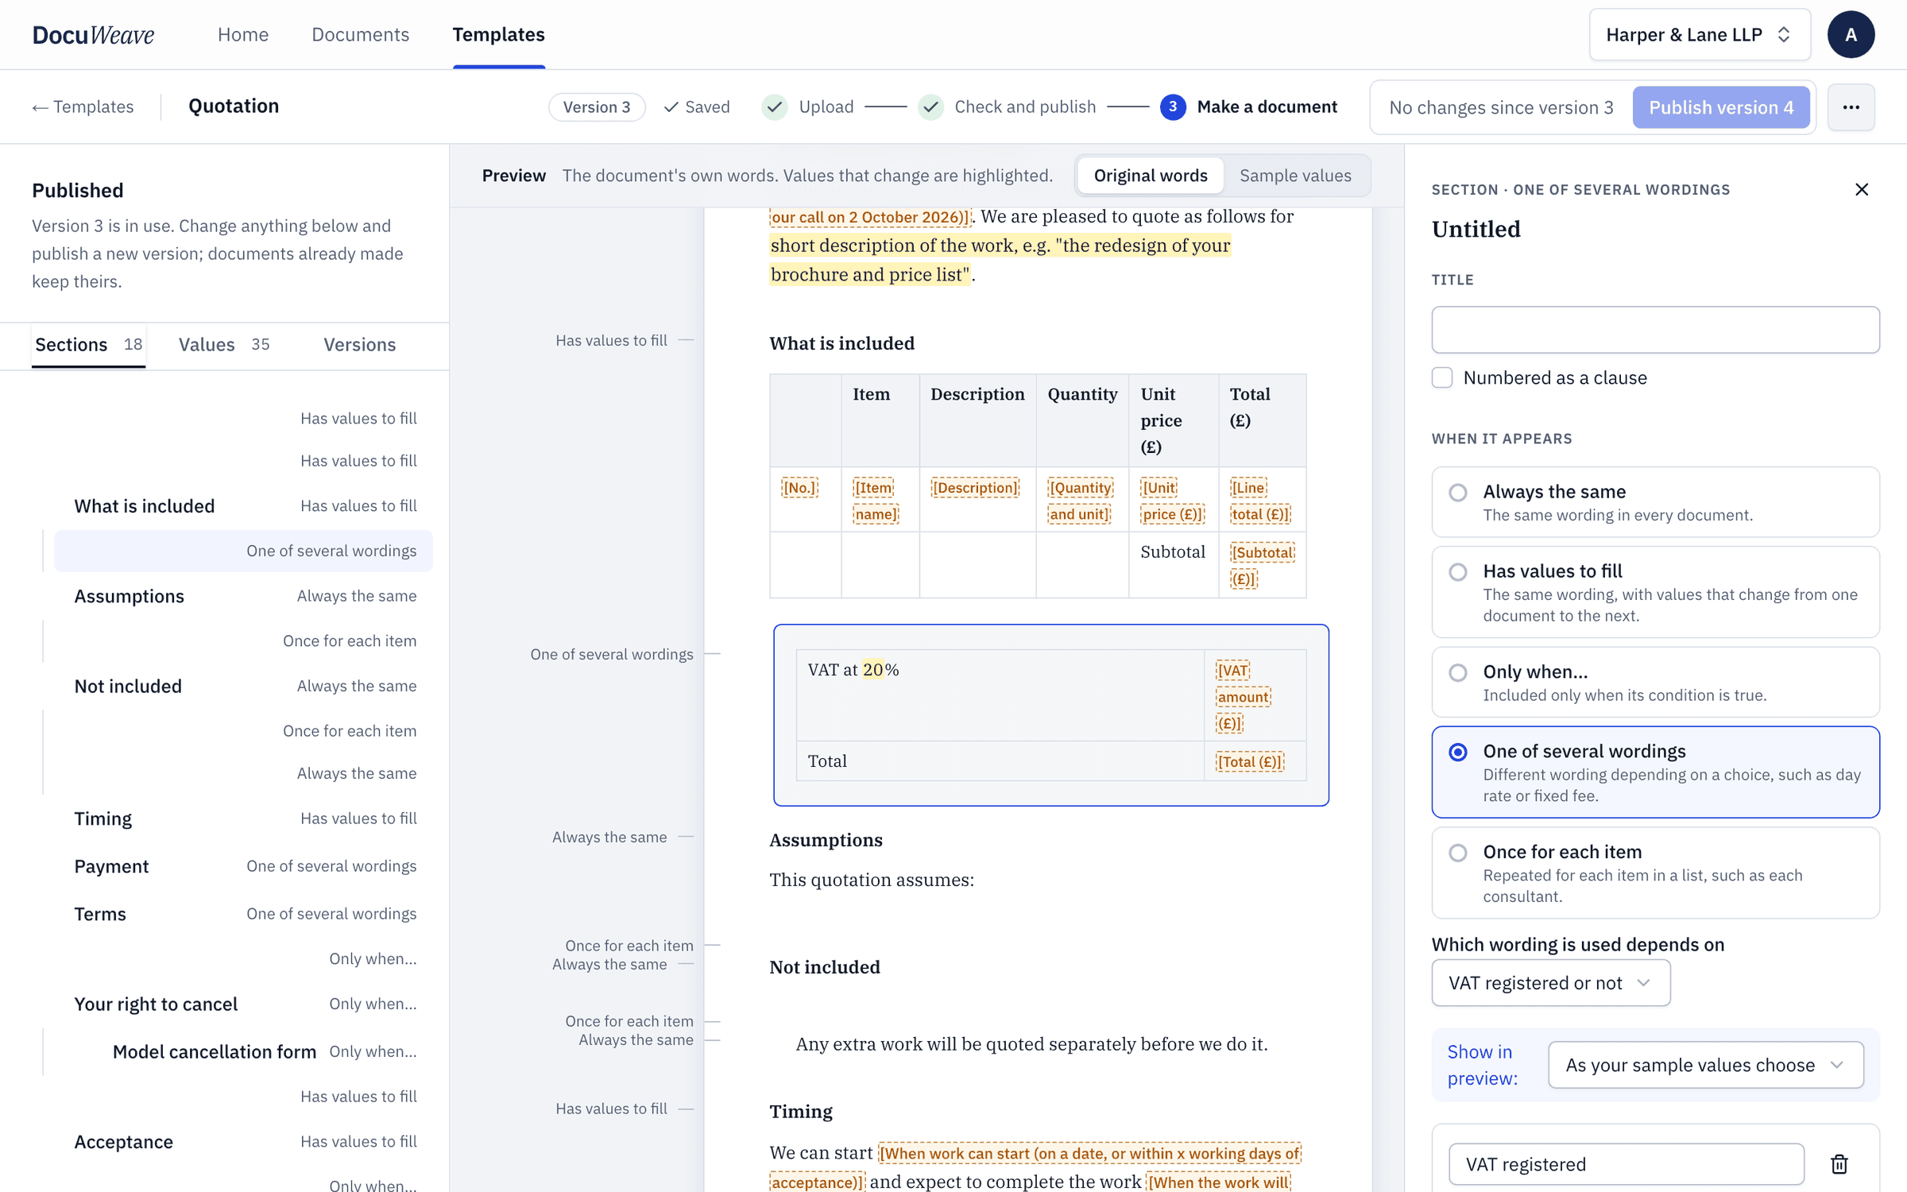The width and height of the screenshot is (1907, 1192).
Task: Open the three-dots more options menu
Action: [1851, 107]
